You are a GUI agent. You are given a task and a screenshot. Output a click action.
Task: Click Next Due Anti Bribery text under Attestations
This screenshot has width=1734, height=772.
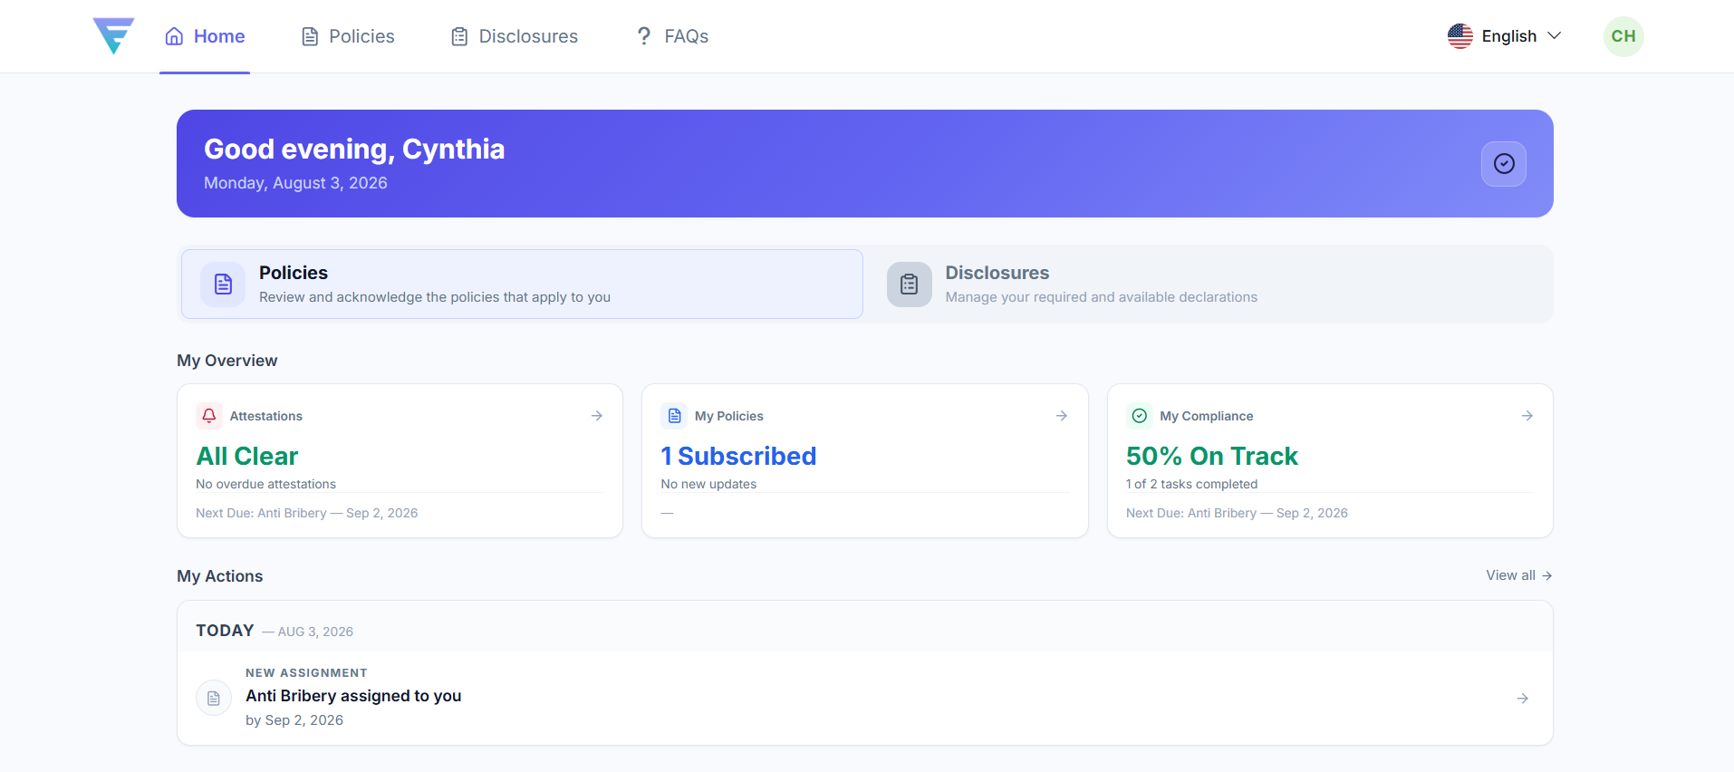click(307, 513)
